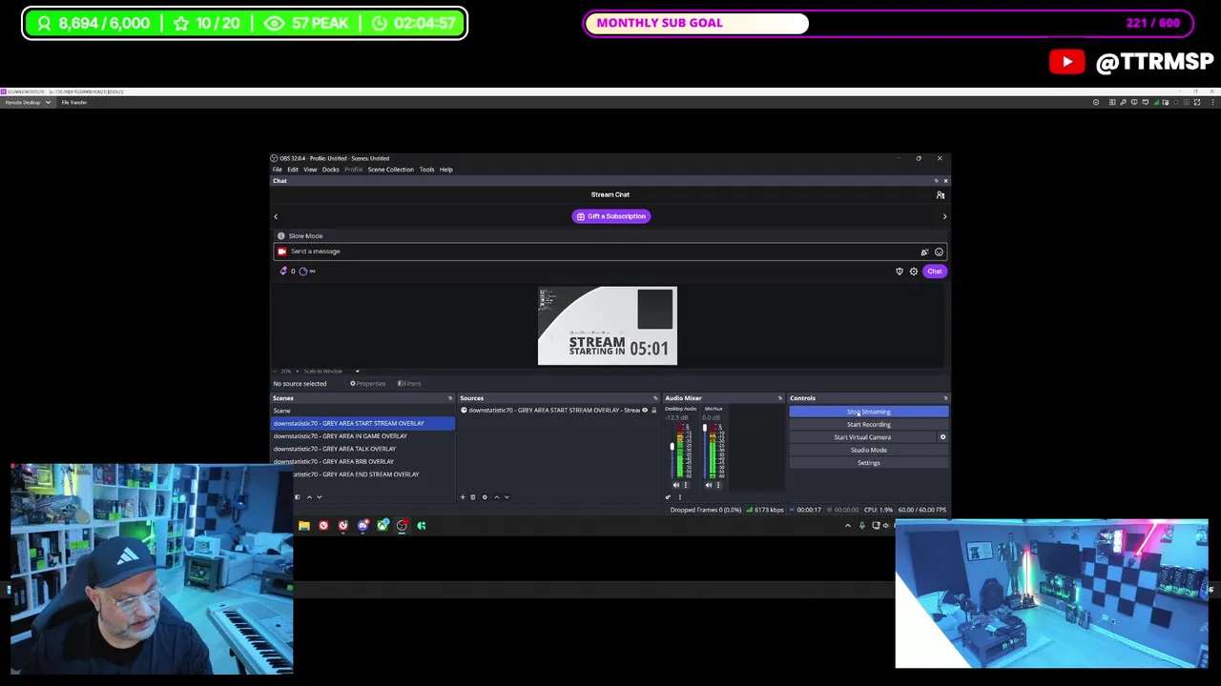Open the moderator shield icon in chat
The image size is (1221, 686).
[900, 272]
